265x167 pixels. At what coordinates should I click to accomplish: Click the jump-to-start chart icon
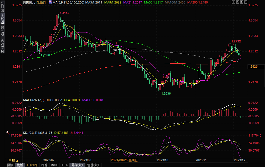click(238, 2)
